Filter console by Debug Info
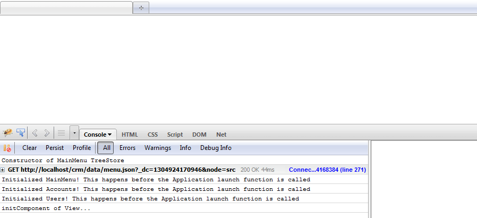Image resolution: width=477 pixels, height=218 pixels. pyautogui.click(x=216, y=148)
